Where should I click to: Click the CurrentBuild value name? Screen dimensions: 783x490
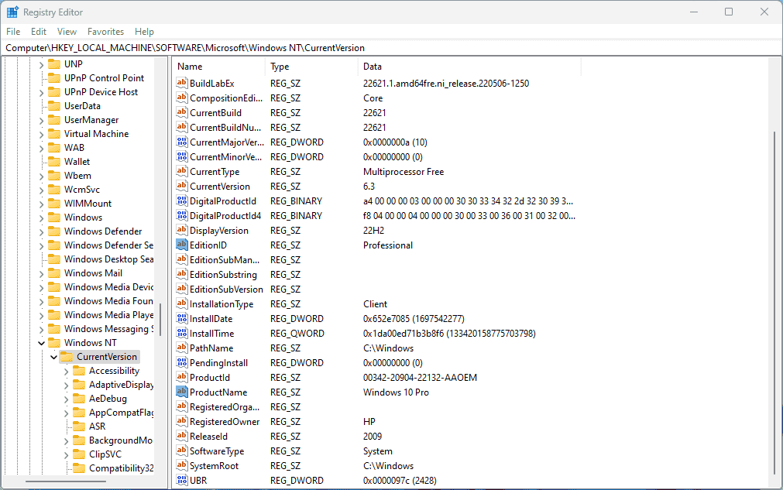[x=215, y=113]
